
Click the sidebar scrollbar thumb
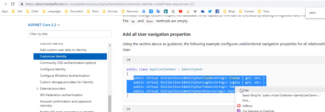tap(110, 104)
